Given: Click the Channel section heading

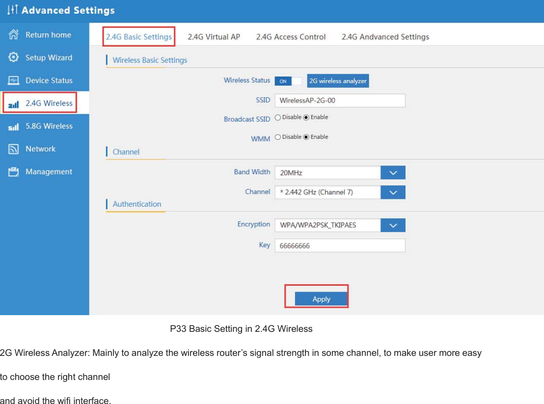Looking at the screenshot, I should [126, 152].
